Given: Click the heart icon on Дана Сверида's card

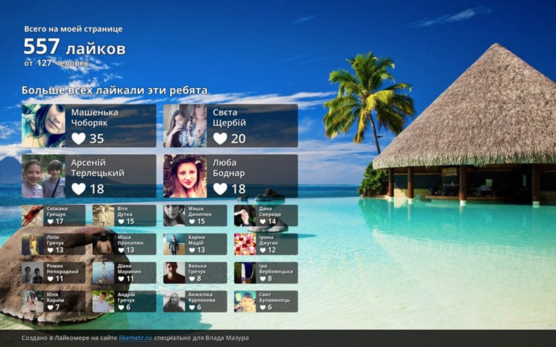Looking at the screenshot, I should coord(262,222).
